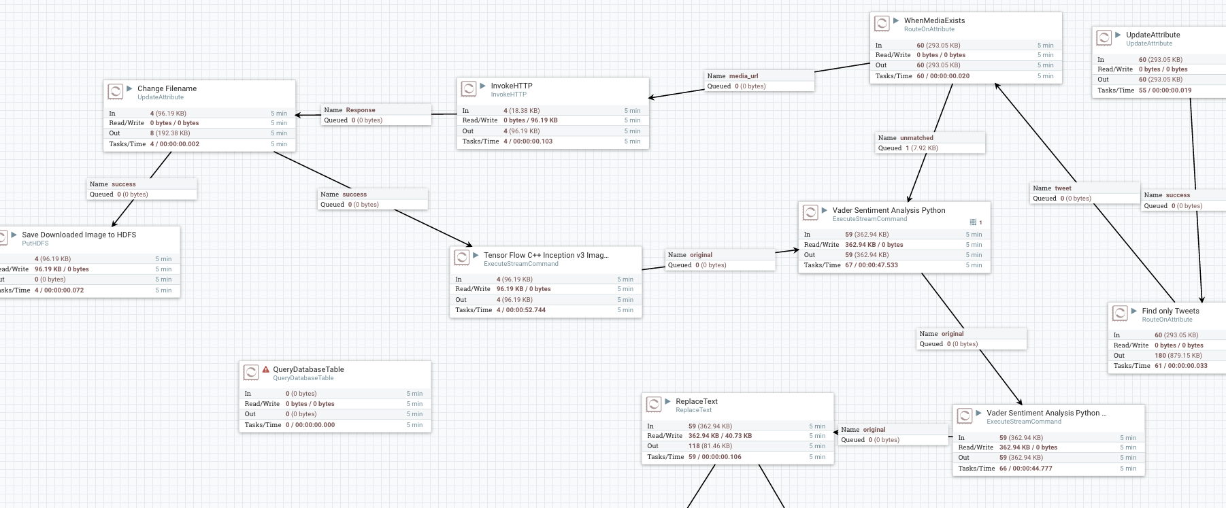Click the "60 / 00:00:00.020" Tasks/Time value
The height and width of the screenshot is (508, 1226).
[x=943, y=76]
